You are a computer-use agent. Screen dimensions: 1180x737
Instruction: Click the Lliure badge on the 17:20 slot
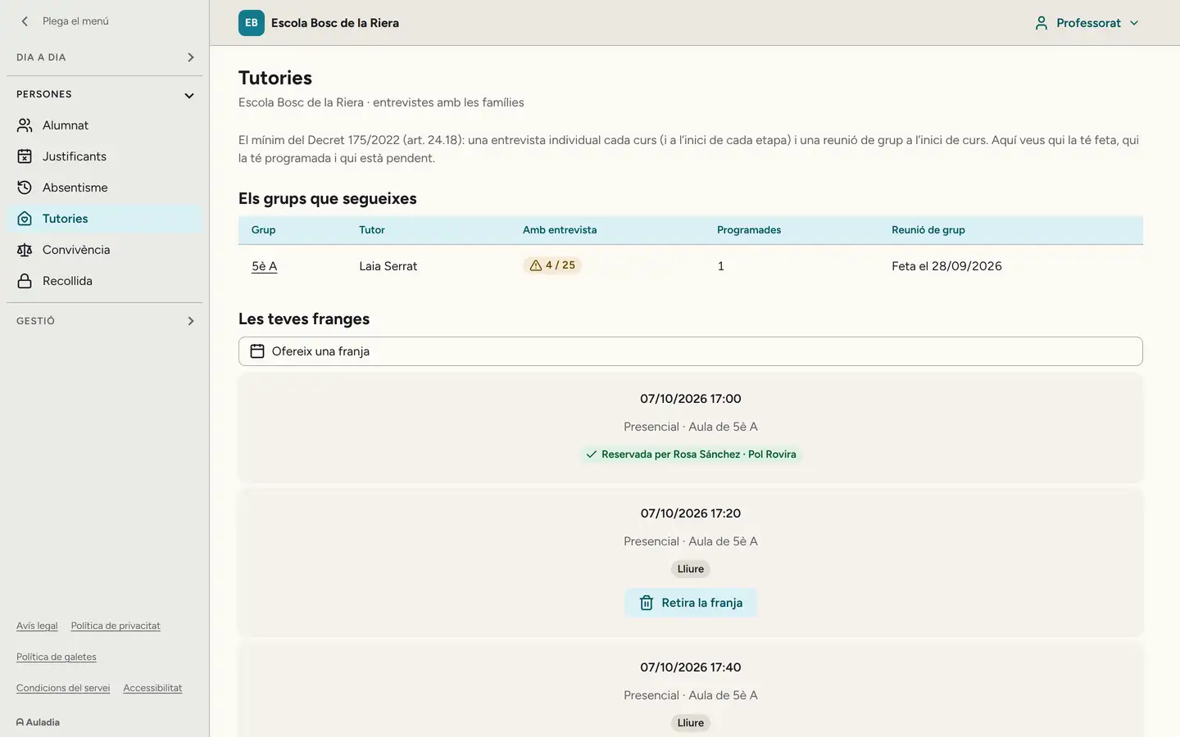[691, 569]
